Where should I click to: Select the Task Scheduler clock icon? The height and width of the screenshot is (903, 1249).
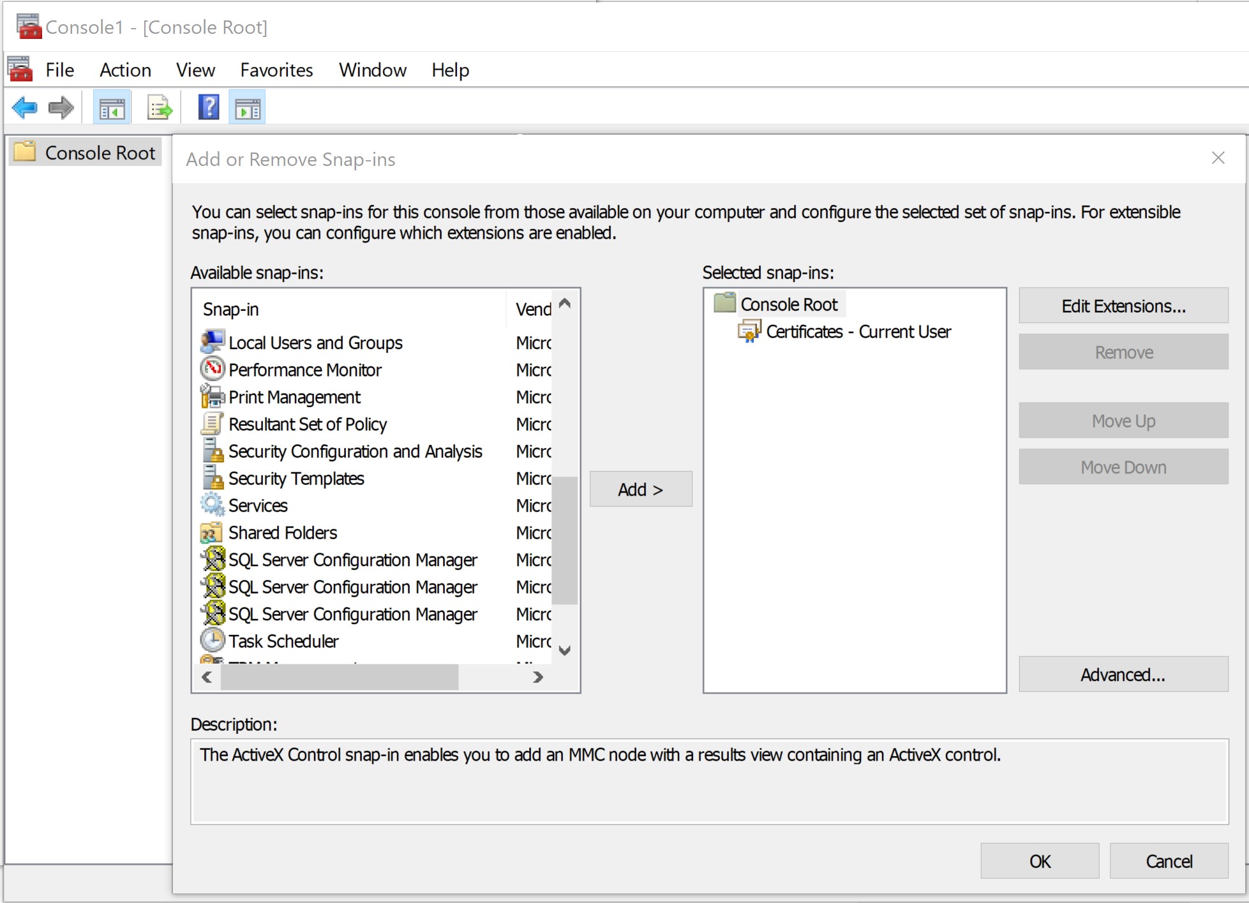[213, 640]
